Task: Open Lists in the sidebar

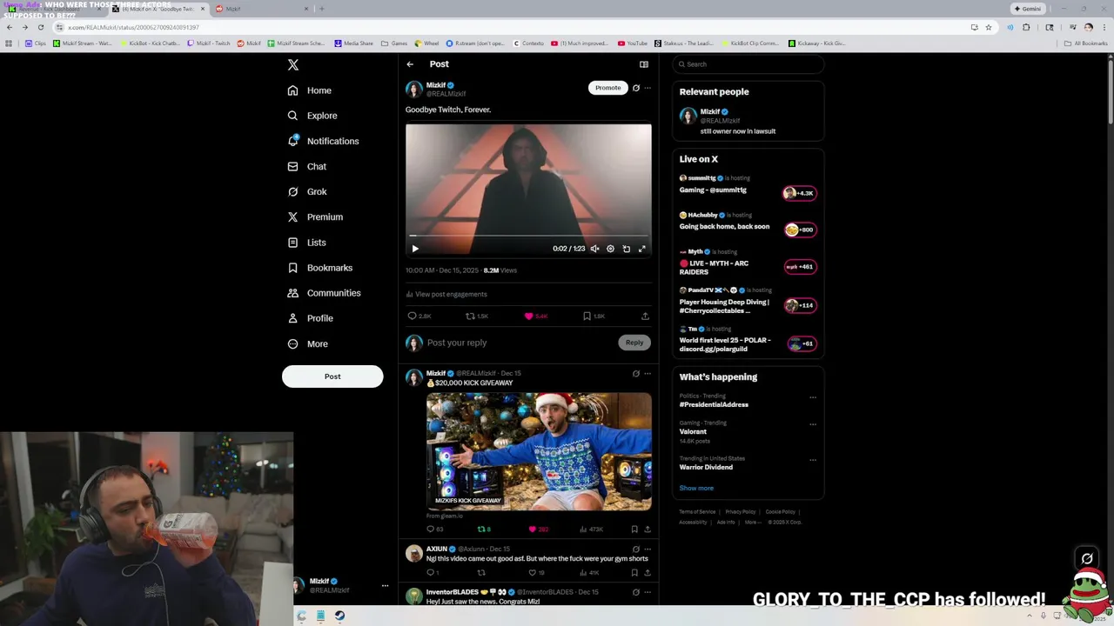Action: pyautogui.click(x=306, y=243)
